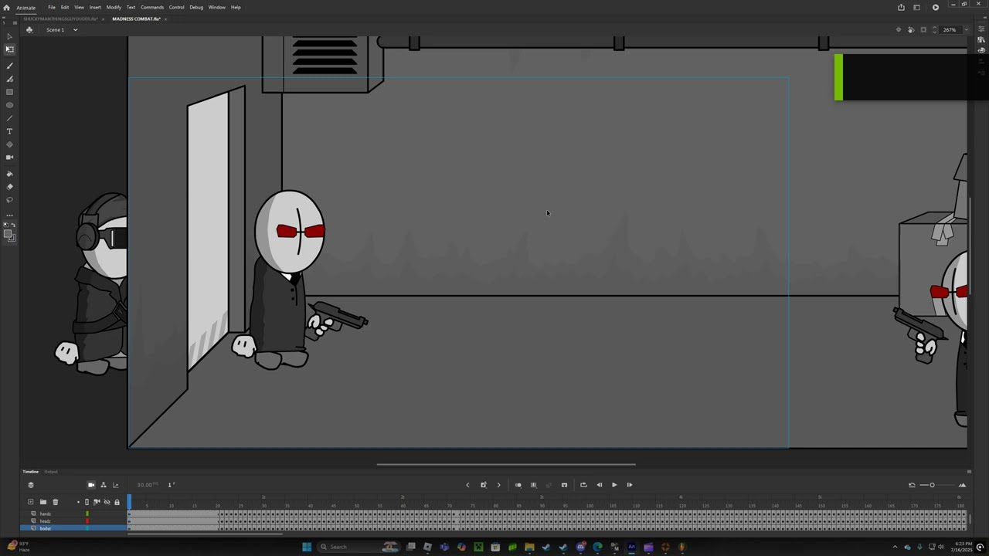Toggle Highlight Layers dot column header
The width and height of the screenshot is (989, 556).
(78, 502)
